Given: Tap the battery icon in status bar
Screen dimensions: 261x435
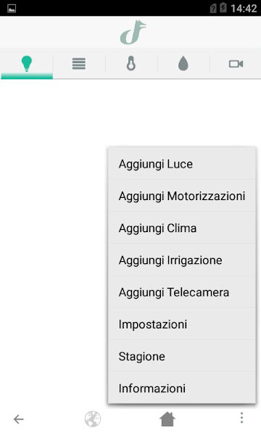Looking at the screenshot, I should point(223,8).
